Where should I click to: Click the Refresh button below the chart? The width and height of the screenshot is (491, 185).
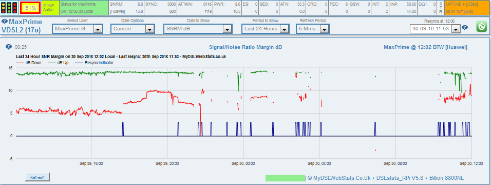(x=37, y=177)
